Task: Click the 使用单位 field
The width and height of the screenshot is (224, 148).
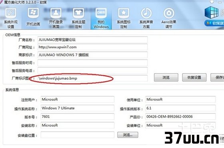Action: click(x=180, y=99)
